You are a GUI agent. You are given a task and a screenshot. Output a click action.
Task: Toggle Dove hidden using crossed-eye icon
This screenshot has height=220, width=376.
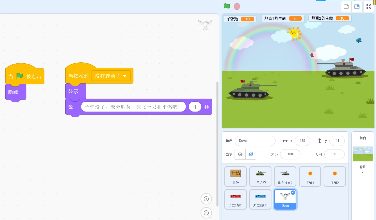pyautogui.click(x=251, y=154)
